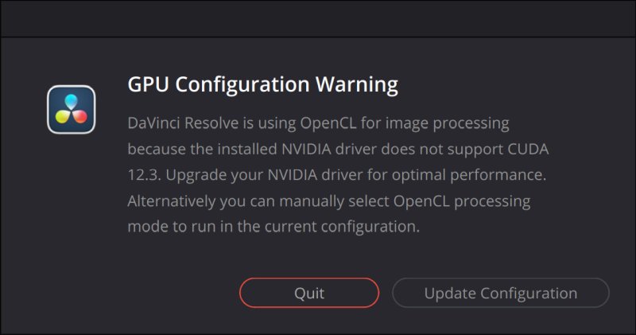Viewport: 636px width, 335px height.
Task: Click empty dialog area left of Quit button
Action: [127, 293]
